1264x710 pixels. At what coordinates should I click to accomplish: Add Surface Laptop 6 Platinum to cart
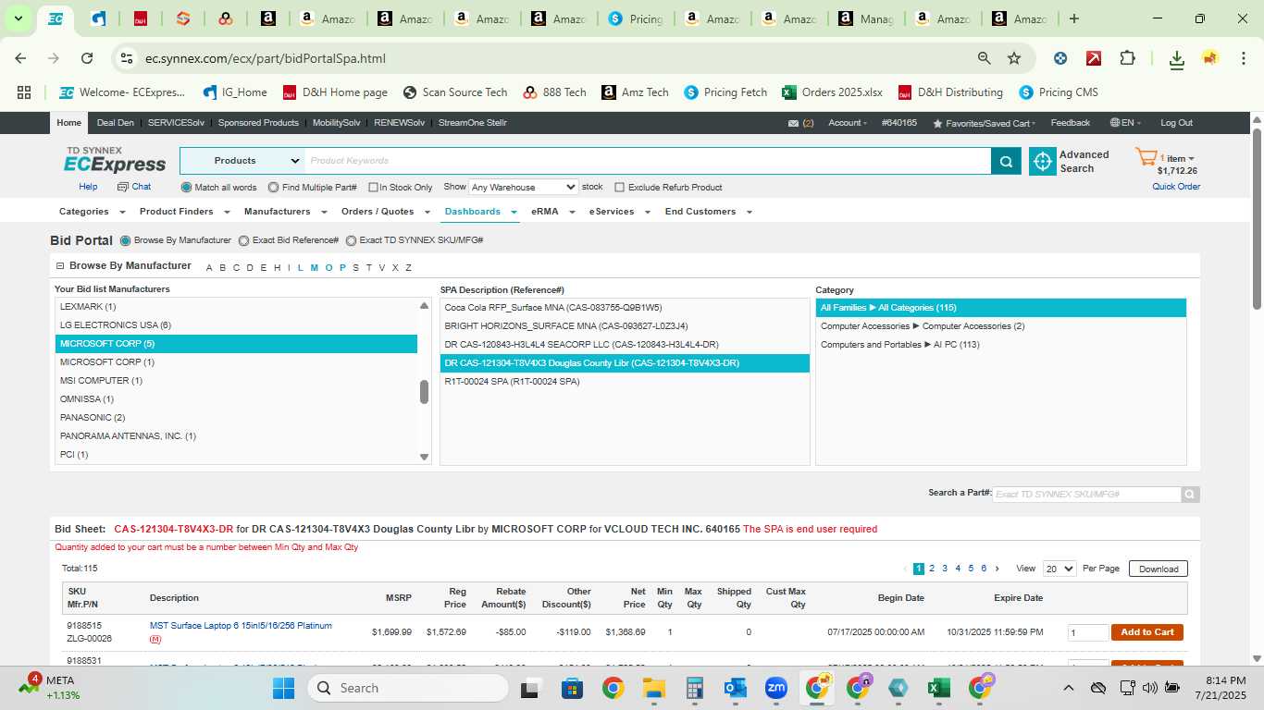(x=1147, y=632)
